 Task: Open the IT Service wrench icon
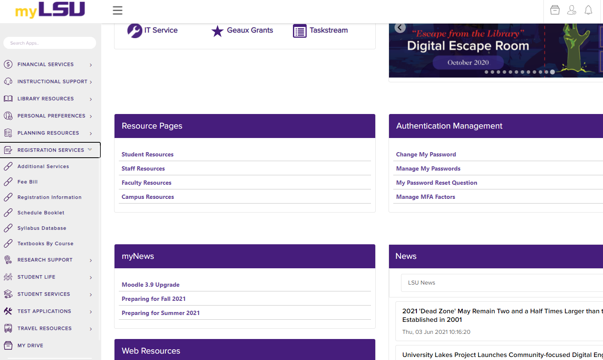point(135,31)
